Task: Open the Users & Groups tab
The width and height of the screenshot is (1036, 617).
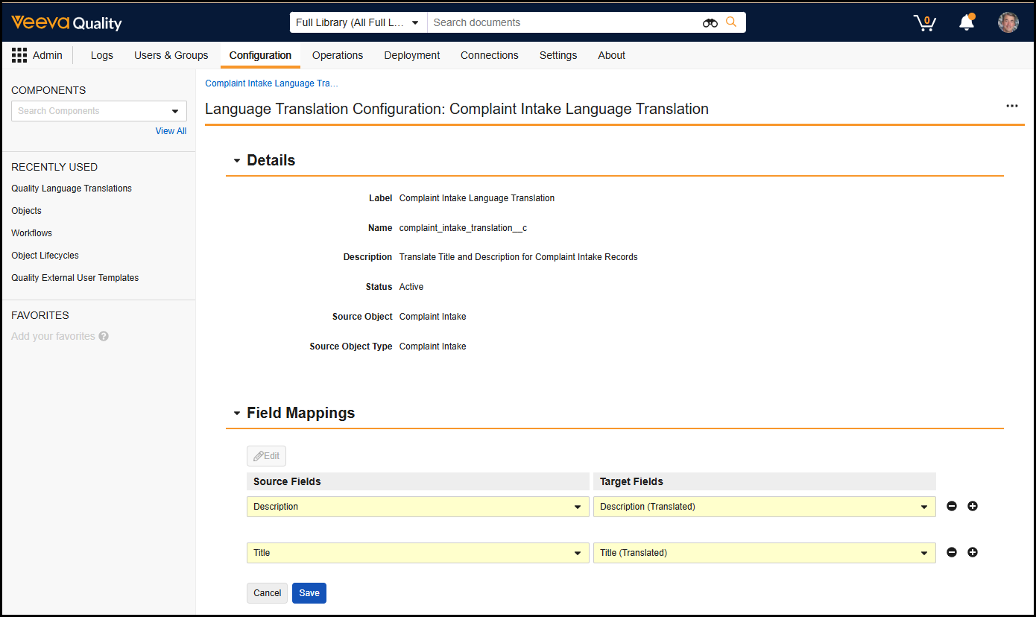Action: (171, 55)
